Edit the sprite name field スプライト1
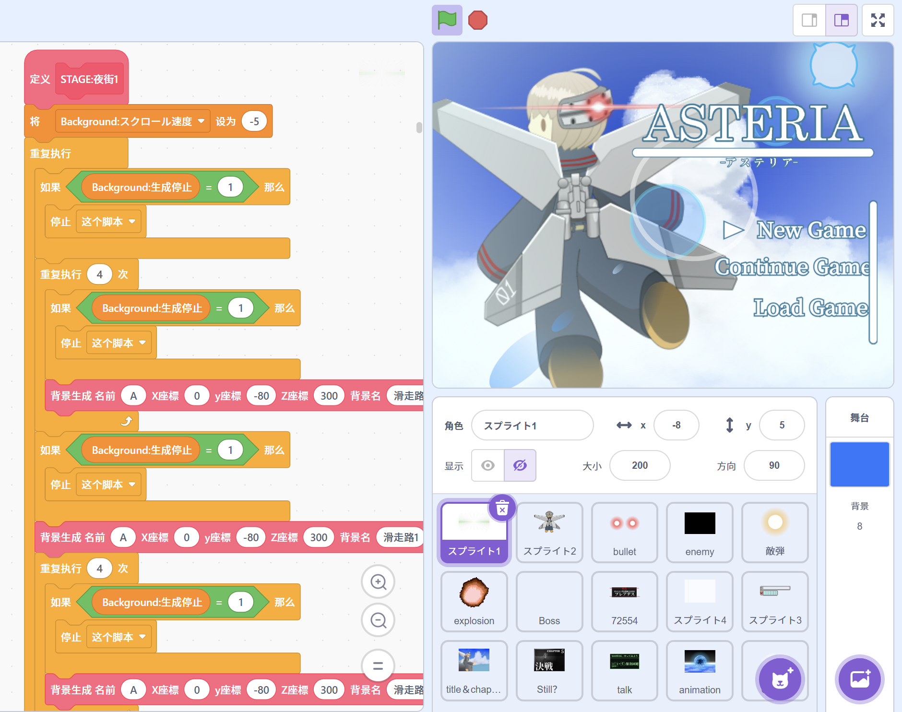 pyautogui.click(x=533, y=425)
